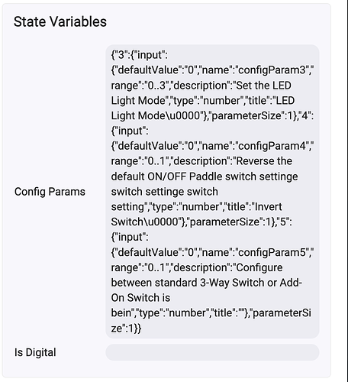Click the "Reverse the" description text
This screenshot has height=382, width=348.
264,161
